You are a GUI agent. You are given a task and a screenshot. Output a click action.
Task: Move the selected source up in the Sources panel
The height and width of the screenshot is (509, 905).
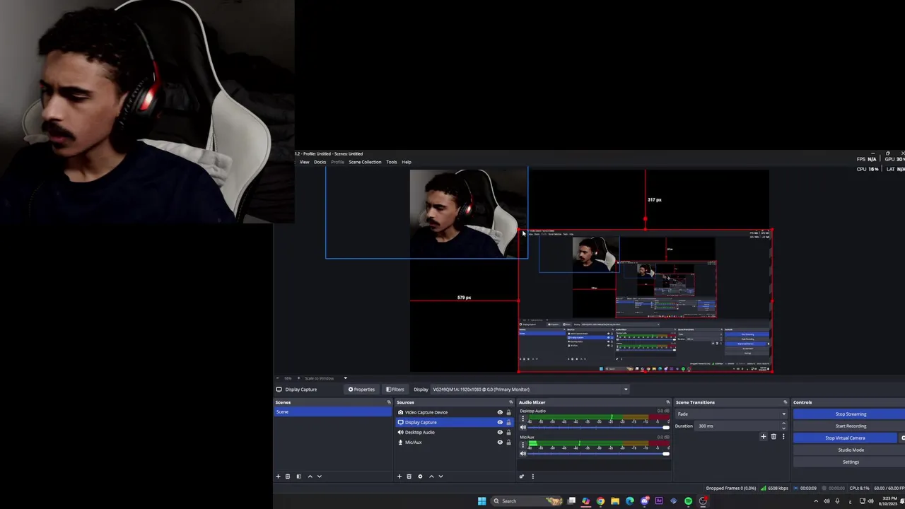click(x=431, y=476)
